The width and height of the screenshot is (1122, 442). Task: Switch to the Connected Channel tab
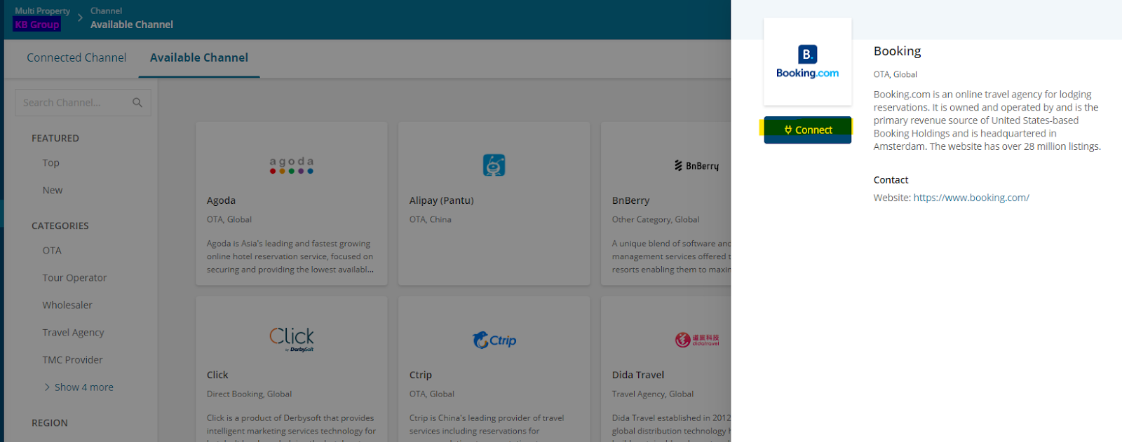76,57
